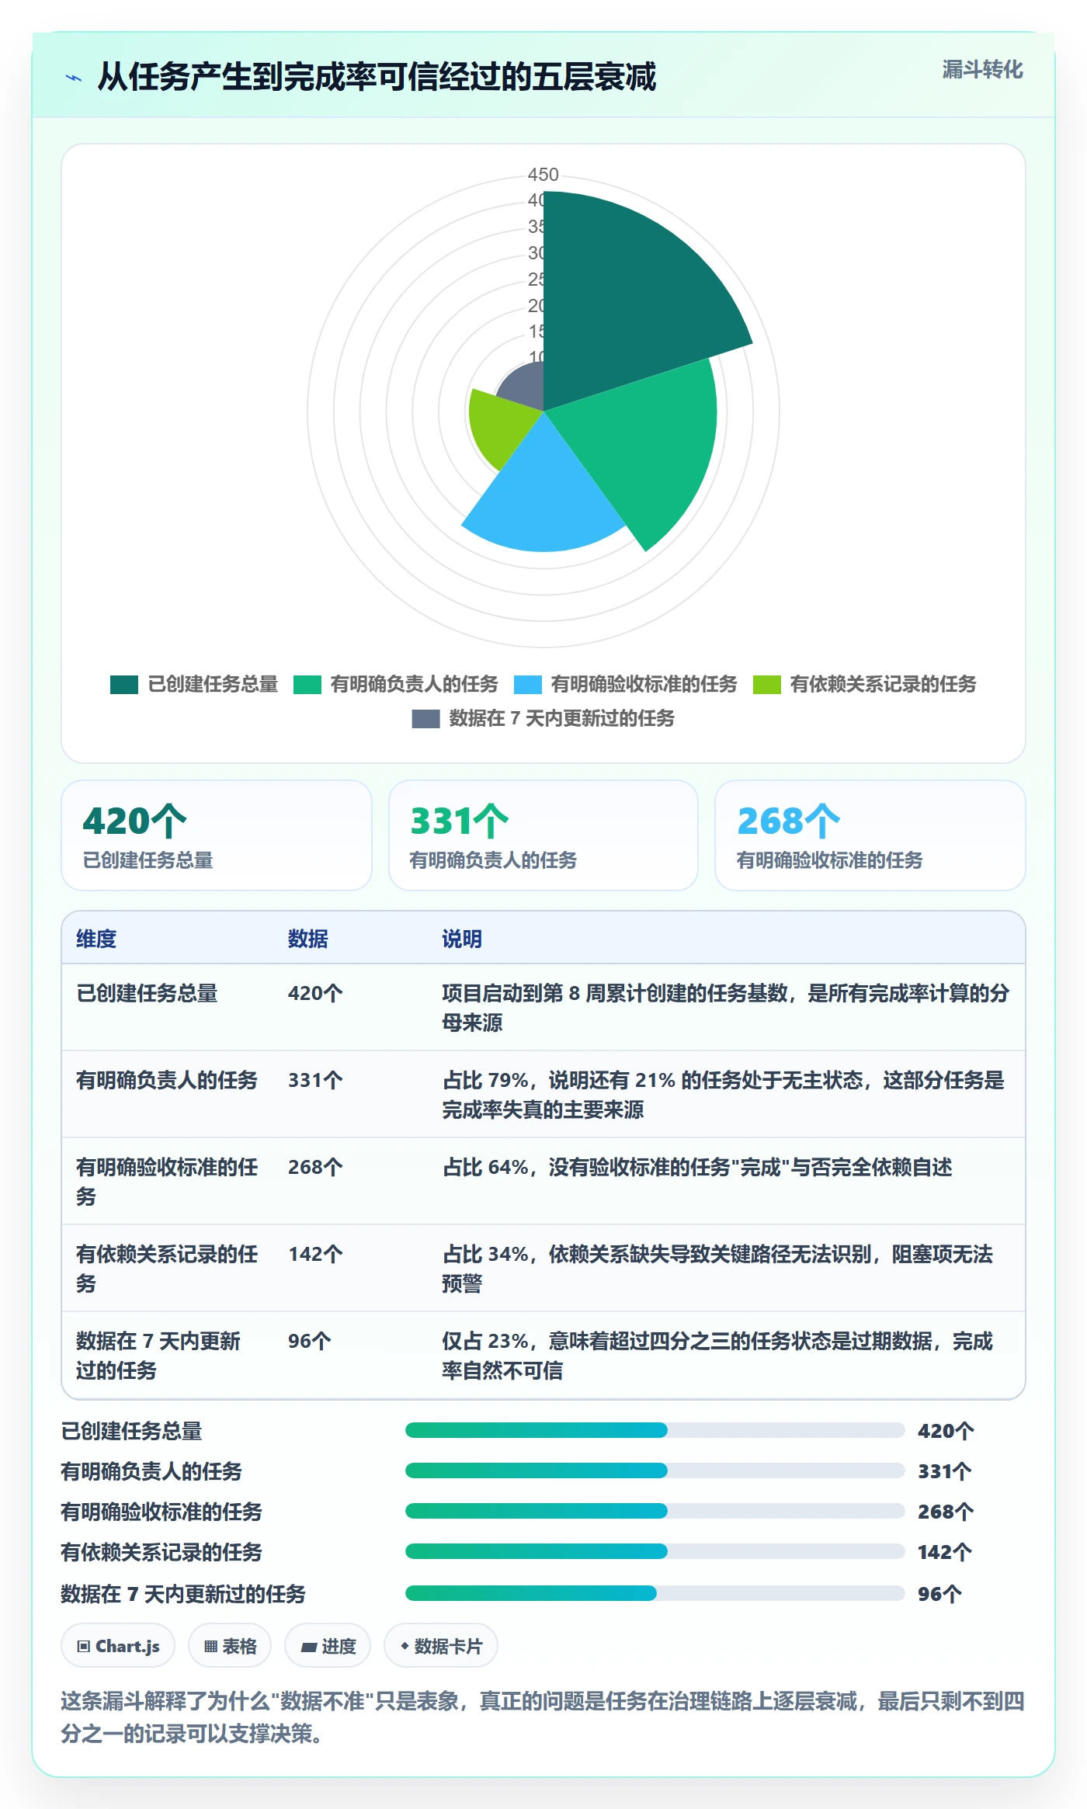Open the 420个 已创建任务总量 card
The image size is (1087, 1809).
click(x=217, y=835)
